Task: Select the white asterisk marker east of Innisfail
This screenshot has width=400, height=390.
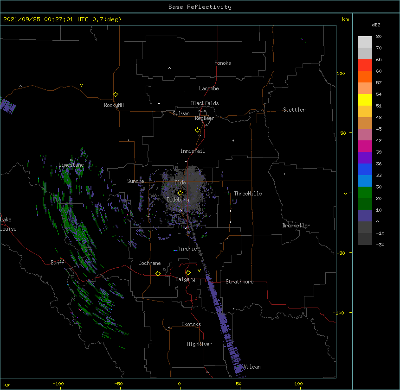Action: pyautogui.click(x=233, y=140)
